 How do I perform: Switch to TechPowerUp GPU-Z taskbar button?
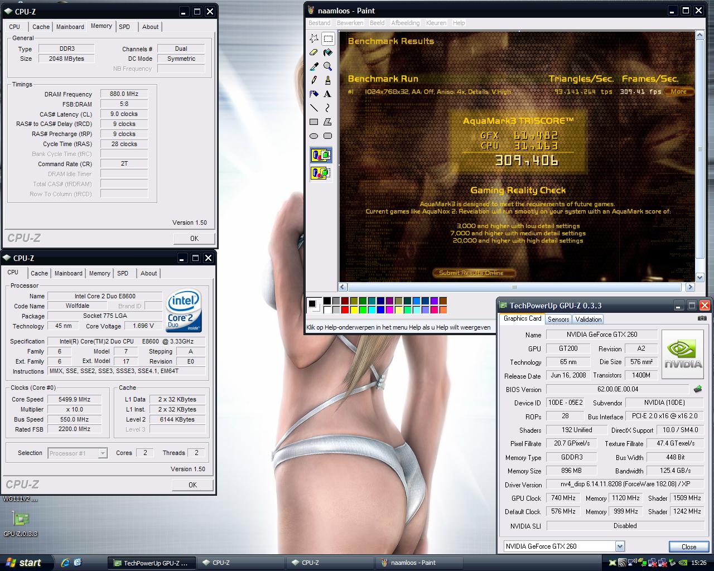(x=151, y=563)
